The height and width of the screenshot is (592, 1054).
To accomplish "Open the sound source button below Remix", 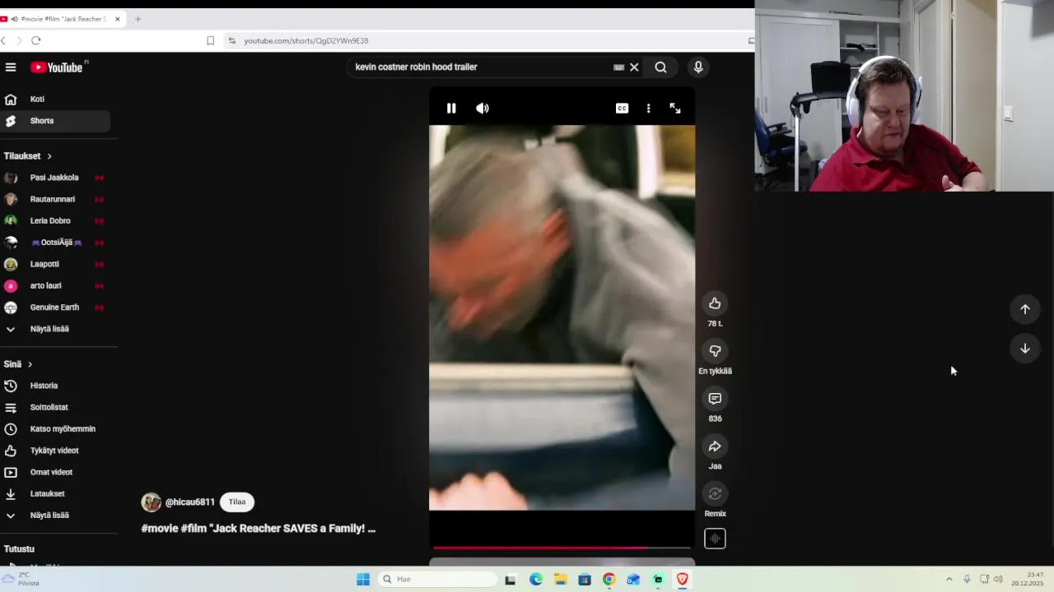I will click(715, 539).
